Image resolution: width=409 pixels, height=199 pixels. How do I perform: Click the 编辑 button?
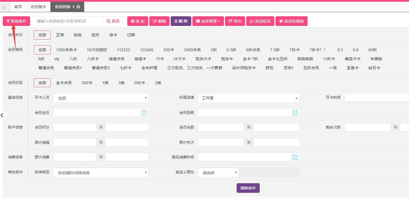coord(160,21)
